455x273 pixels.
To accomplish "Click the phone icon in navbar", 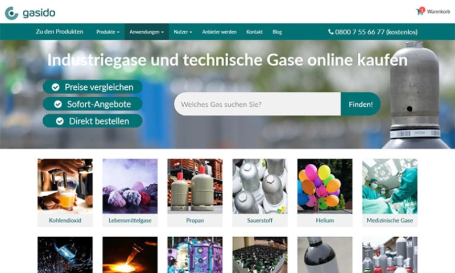I will pos(330,32).
